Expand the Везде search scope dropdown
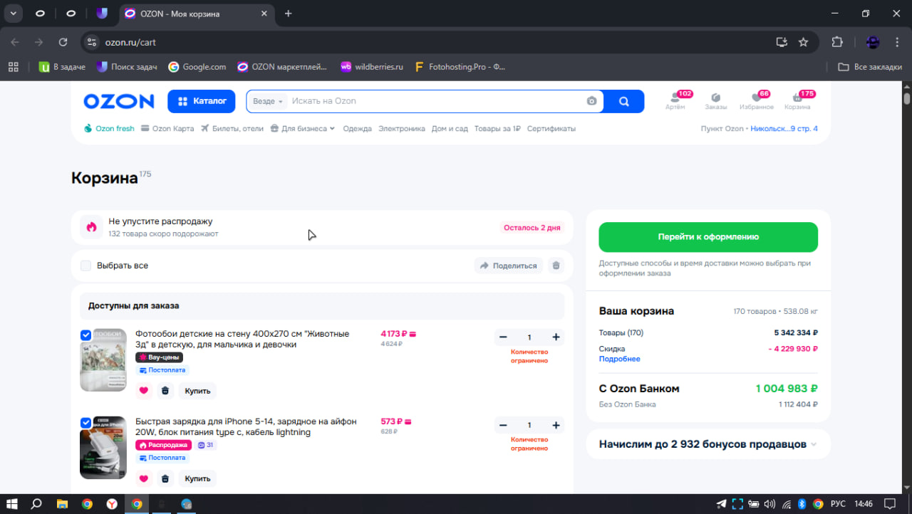Screen dimensions: 912x514 [x=268, y=101]
